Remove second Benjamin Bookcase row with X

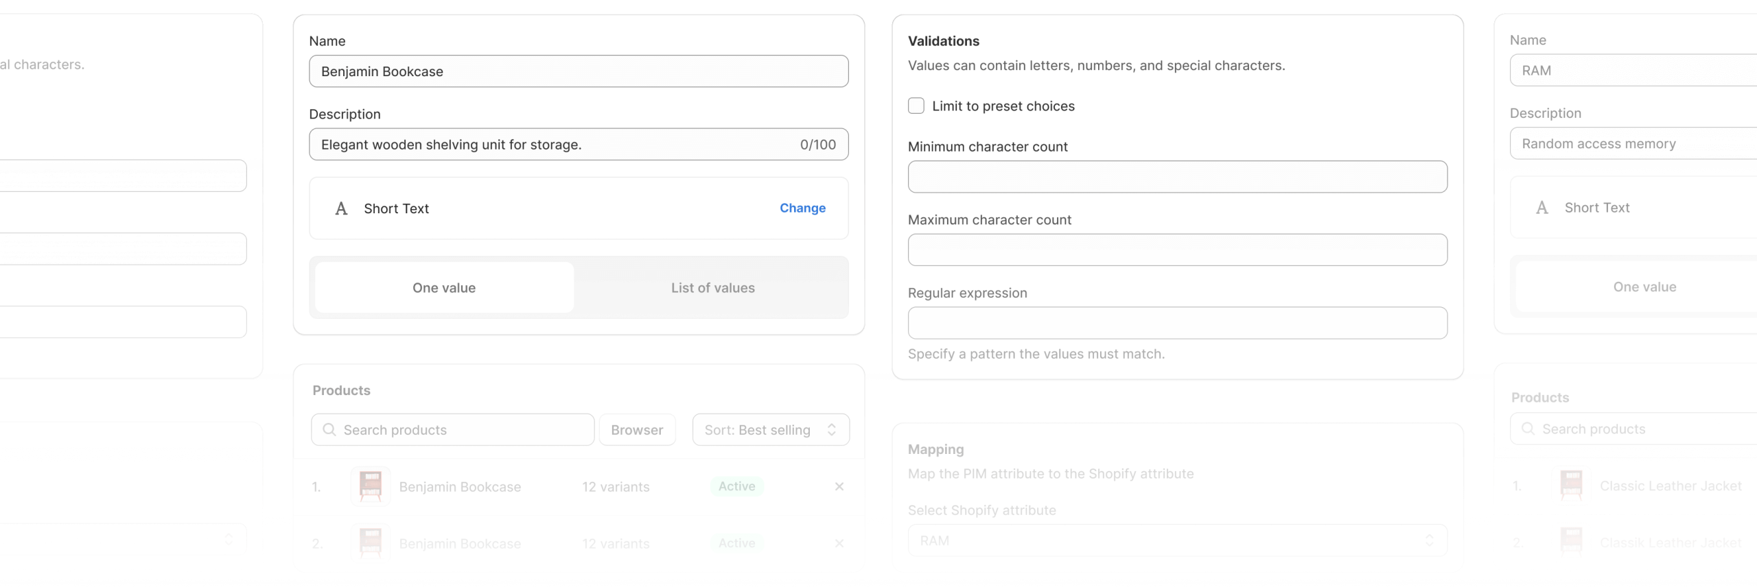(839, 544)
